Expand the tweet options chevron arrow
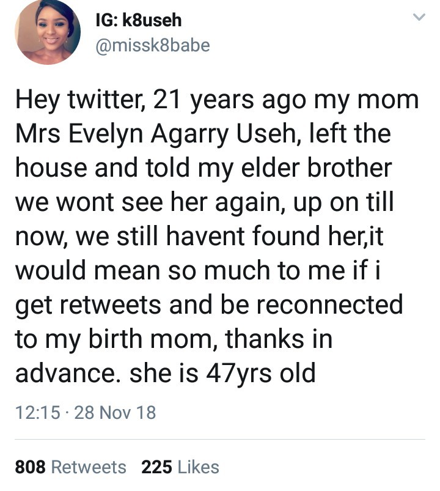This screenshot has width=440, height=491. (419, 19)
